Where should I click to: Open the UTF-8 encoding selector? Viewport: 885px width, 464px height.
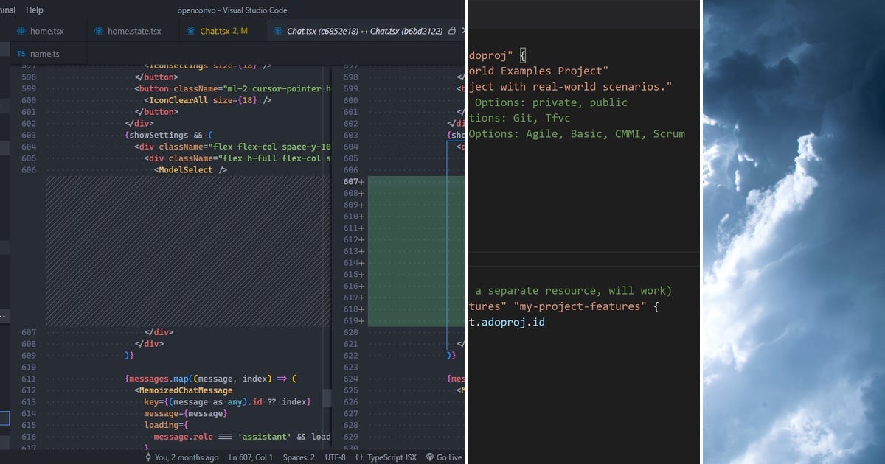click(336, 457)
